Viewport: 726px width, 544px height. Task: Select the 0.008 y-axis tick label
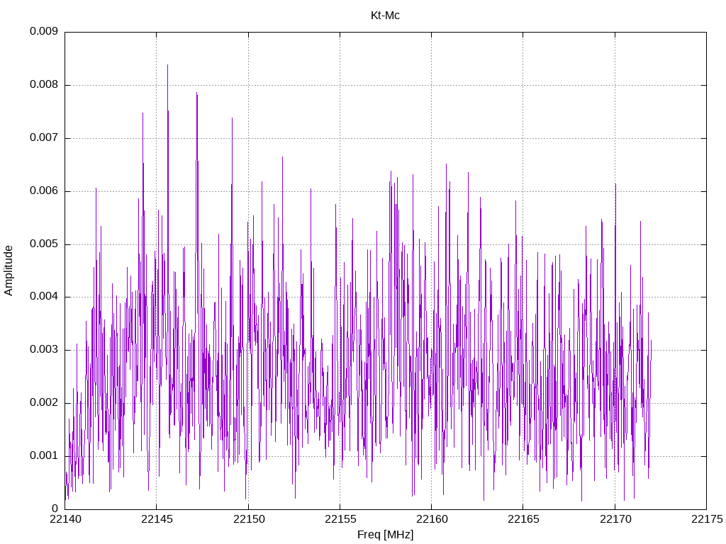click(43, 85)
